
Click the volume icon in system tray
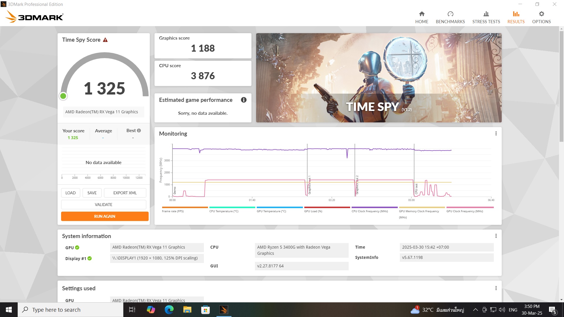click(502, 310)
